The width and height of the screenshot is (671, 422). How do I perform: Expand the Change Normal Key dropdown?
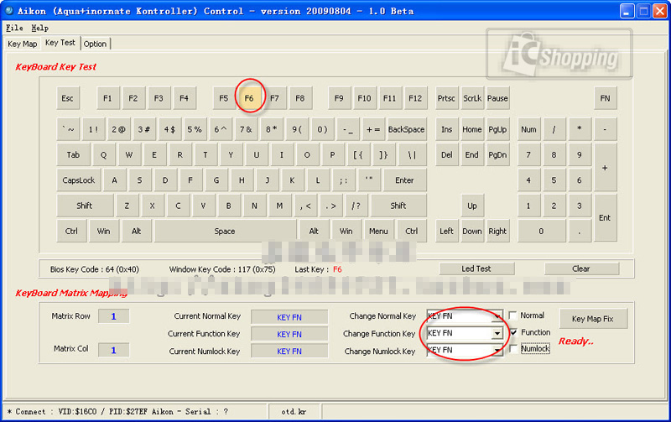click(x=497, y=316)
